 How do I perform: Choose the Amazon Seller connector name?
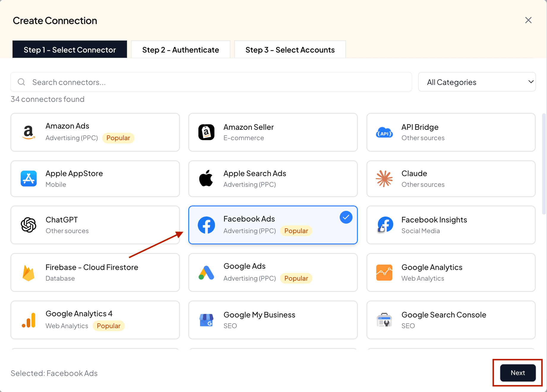pos(249,127)
